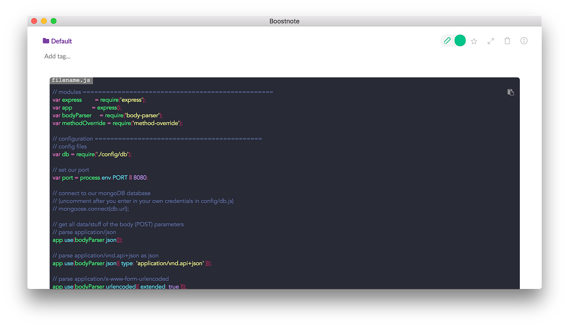This screenshot has height=328, width=569.
Task: Open the Default folder selector
Action: pos(57,41)
